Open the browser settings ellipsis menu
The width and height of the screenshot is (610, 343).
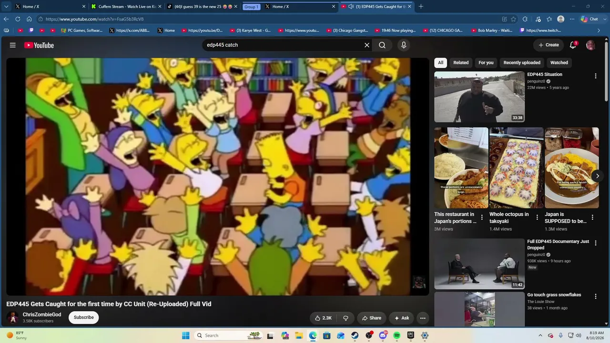pos(572,19)
